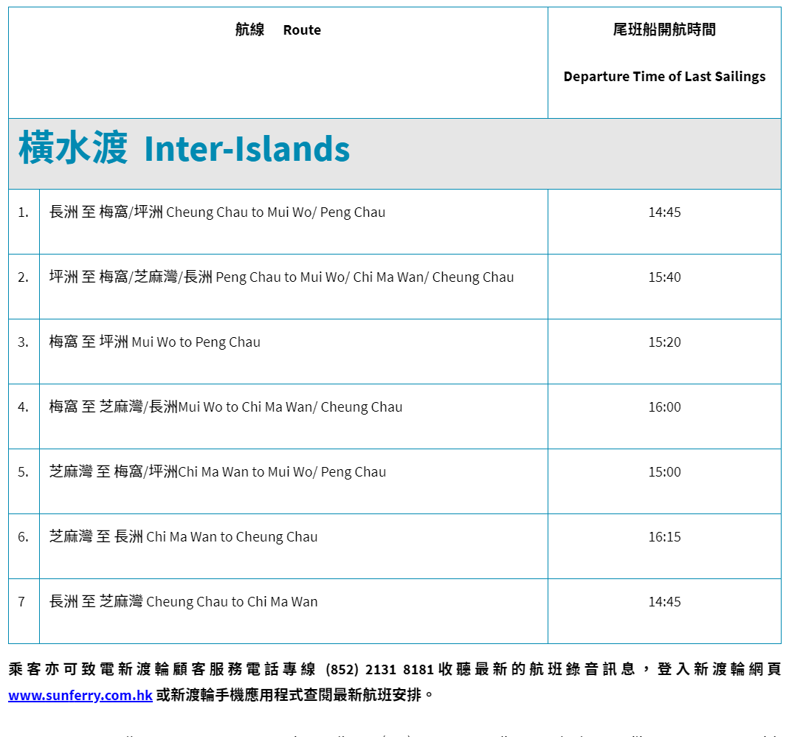786x737 pixels.
Task: Select the Mui Wo to Chi Ma Wan route
Action: pos(225,406)
